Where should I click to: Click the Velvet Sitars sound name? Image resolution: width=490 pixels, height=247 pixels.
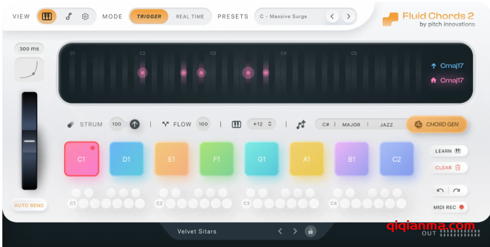pos(197,231)
